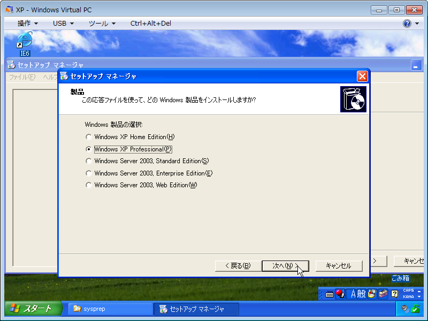Open the USB dropdown menu

(x=63, y=24)
